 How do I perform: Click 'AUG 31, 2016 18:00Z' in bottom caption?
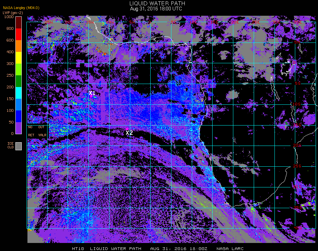pyautogui.click(x=179, y=249)
